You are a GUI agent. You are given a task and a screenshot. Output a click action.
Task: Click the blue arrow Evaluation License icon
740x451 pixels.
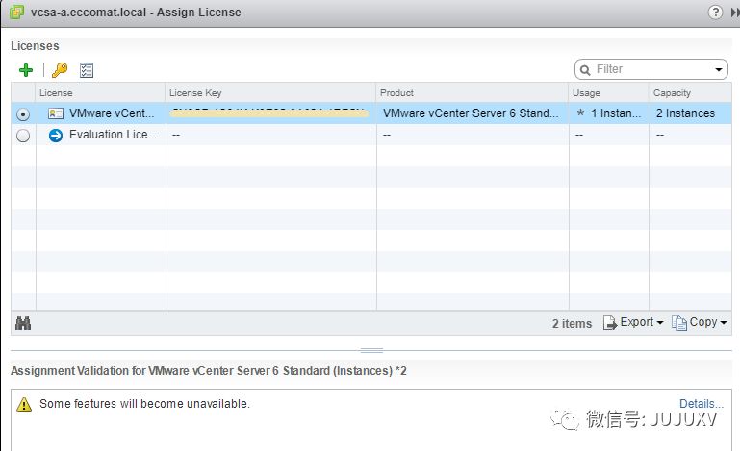tap(56, 136)
